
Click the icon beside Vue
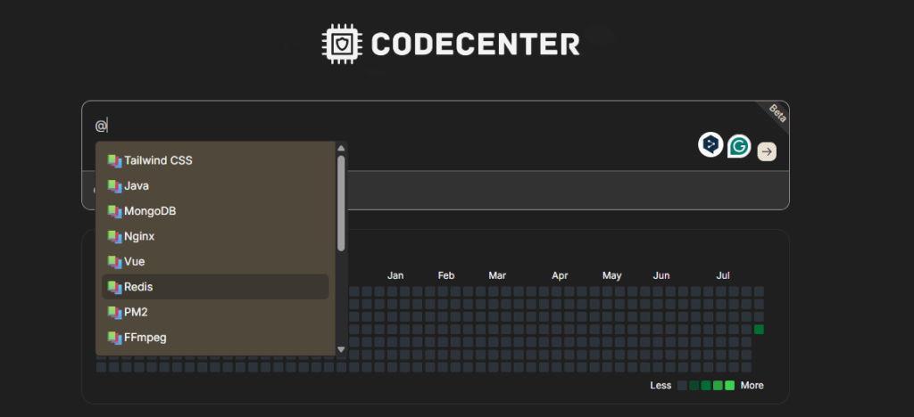[x=114, y=262]
